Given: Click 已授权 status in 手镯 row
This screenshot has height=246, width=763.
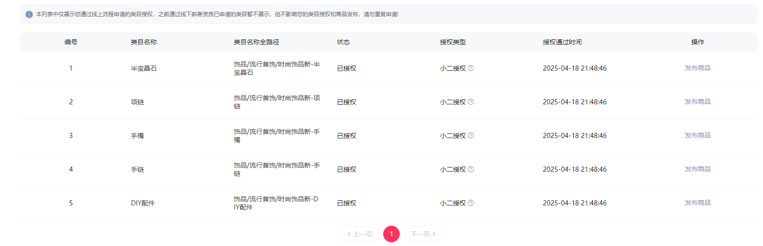Looking at the screenshot, I should (347, 136).
